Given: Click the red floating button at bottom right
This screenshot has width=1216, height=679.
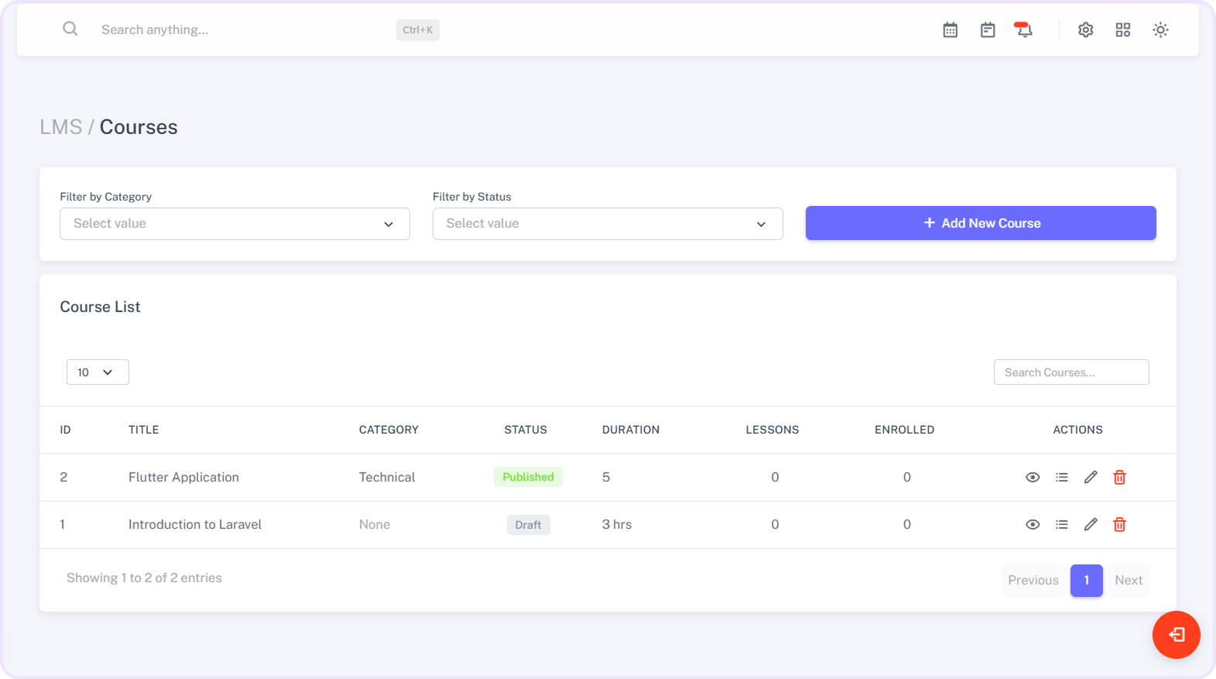Looking at the screenshot, I should 1176,635.
